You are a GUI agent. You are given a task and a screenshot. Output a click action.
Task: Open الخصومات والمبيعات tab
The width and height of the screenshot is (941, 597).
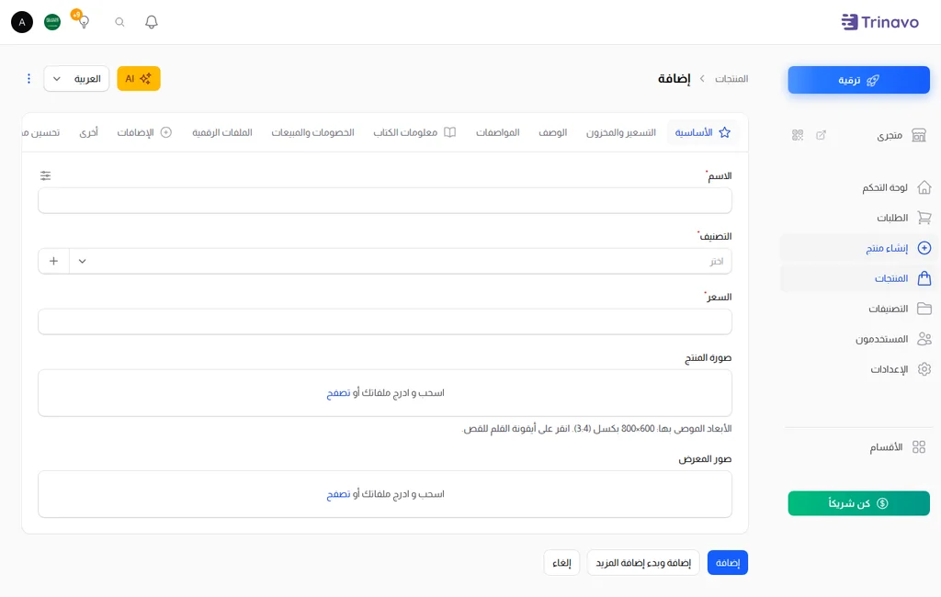312,132
